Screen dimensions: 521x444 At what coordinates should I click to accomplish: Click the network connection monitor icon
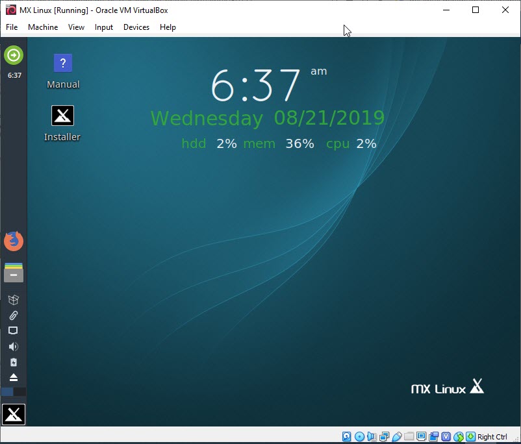click(13, 331)
